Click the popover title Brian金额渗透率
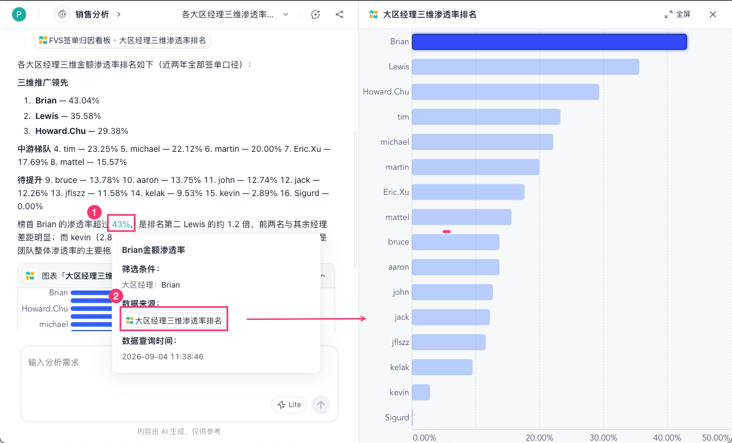This screenshot has width=732, height=443. tap(154, 250)
